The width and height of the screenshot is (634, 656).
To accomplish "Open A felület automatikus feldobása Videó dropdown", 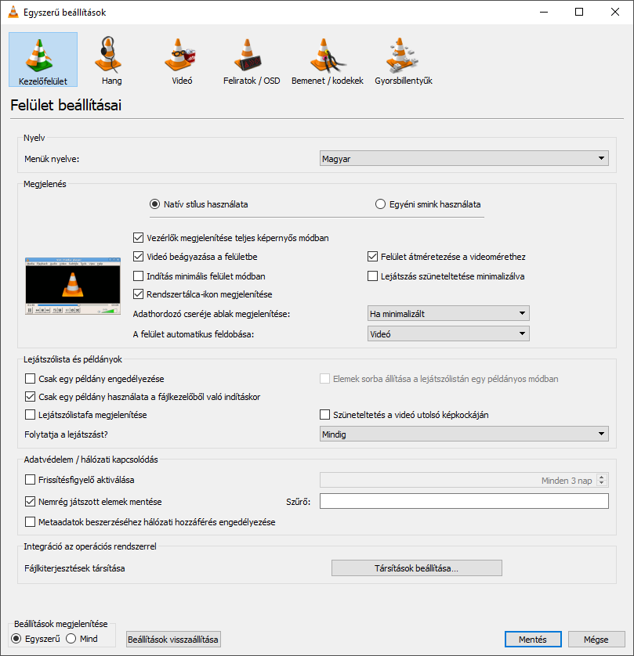I will click(448, 333).
